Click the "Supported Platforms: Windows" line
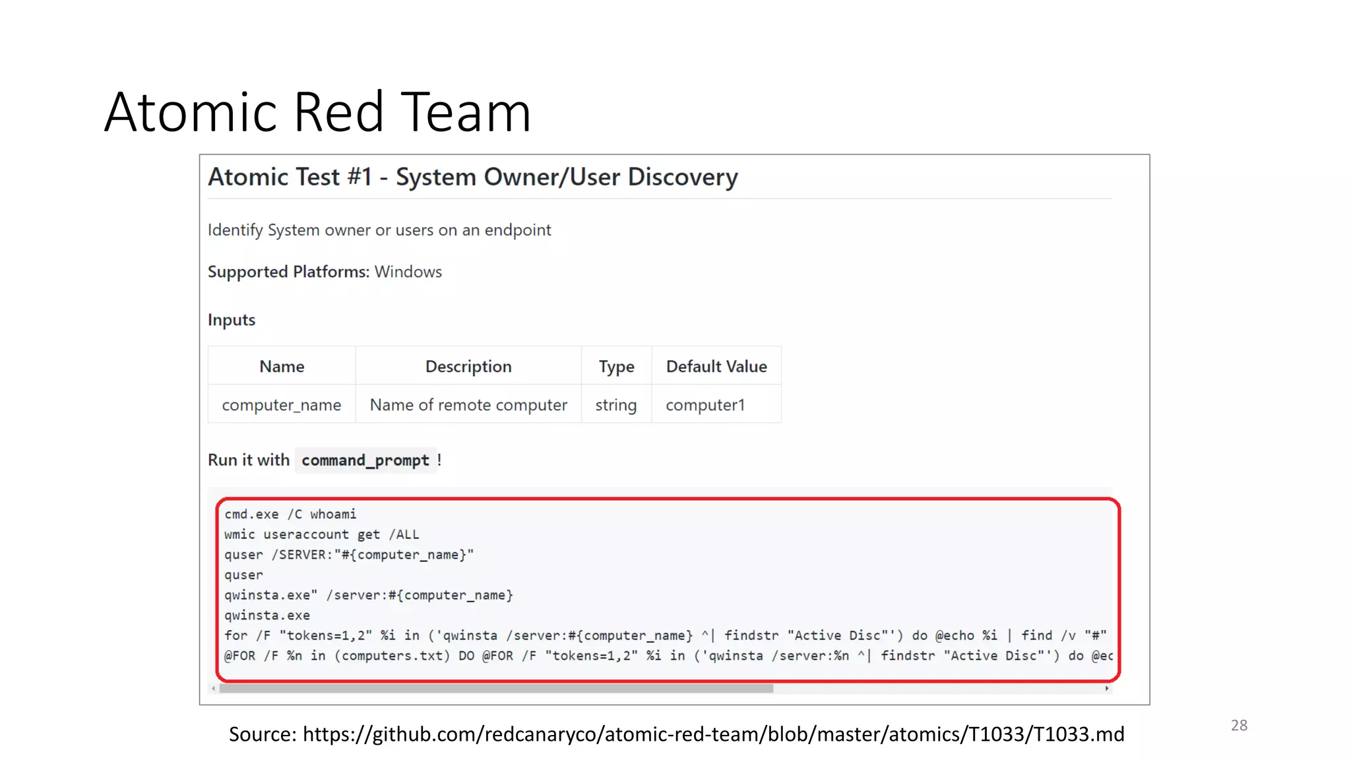1351x760 pixels. (x=325, y=272)
